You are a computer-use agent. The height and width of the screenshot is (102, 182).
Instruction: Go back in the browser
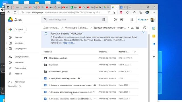(x=9, y=12)
